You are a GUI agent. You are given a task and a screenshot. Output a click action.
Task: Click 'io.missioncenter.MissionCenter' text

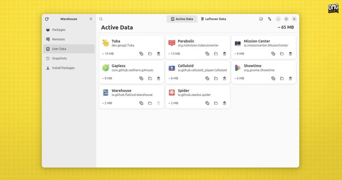pyautogui.click(x=266, y=45)
